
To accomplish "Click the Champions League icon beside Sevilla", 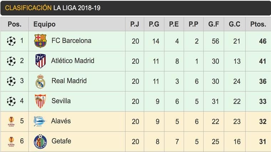I will click(x=11, y=102).
